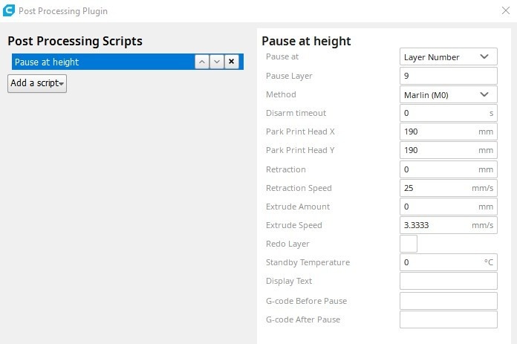
Task: Click the Park Print Head Y field
Action: click(x=438, y=150)
